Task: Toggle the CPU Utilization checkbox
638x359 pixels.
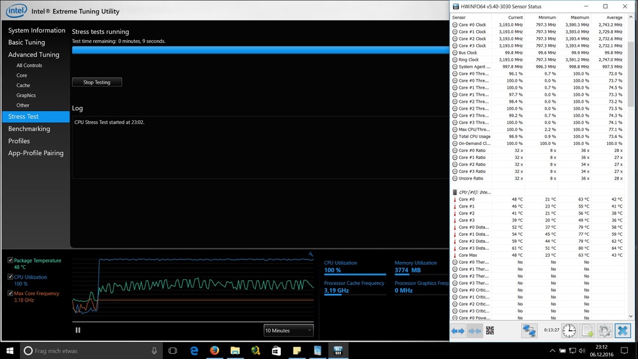Action: (x=10, y=277)
